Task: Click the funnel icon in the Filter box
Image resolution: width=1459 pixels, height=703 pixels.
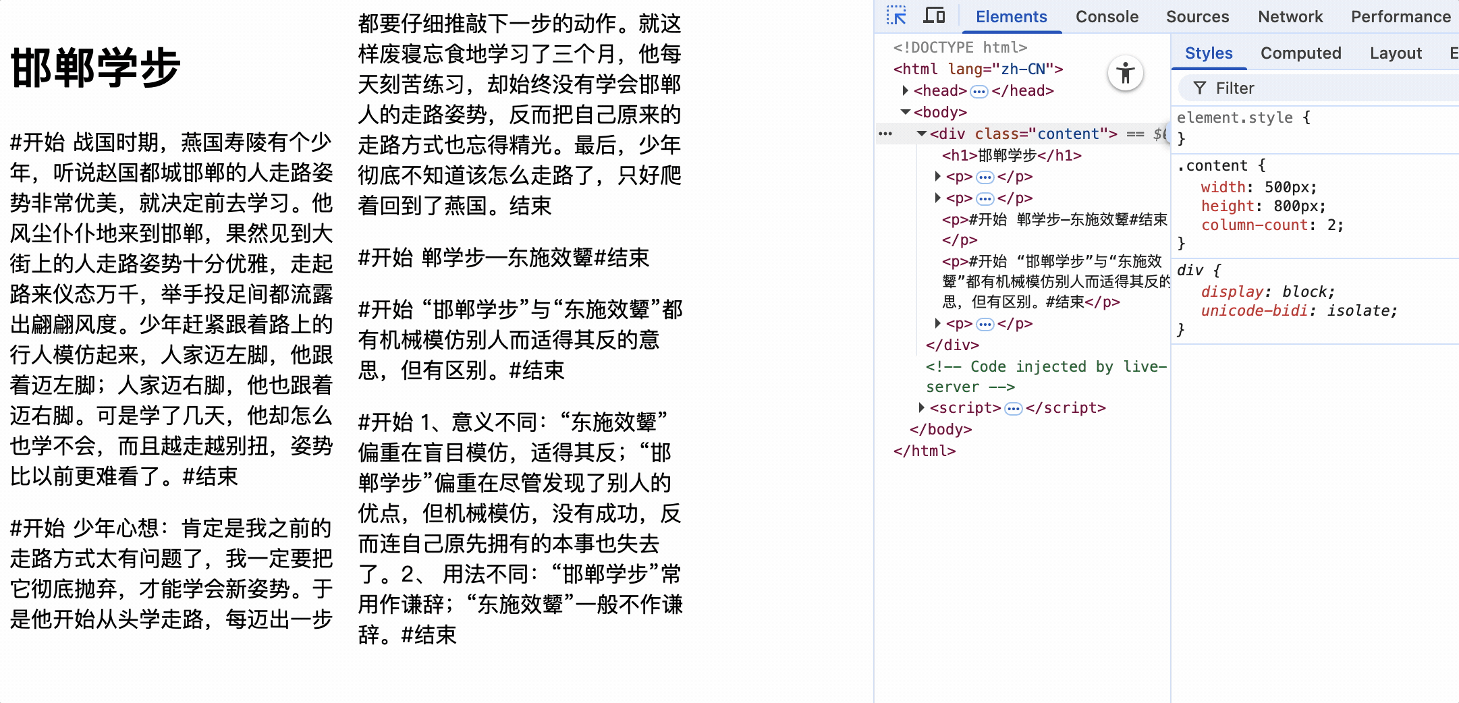Action: [x=1199, y=88]
